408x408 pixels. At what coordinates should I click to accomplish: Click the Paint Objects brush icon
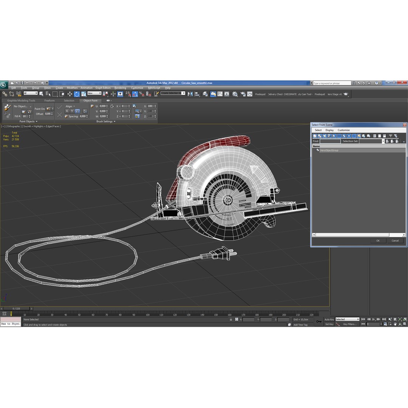7,107
